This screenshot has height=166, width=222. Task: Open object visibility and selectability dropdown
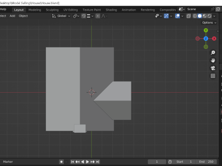click(x=159, y=16)
